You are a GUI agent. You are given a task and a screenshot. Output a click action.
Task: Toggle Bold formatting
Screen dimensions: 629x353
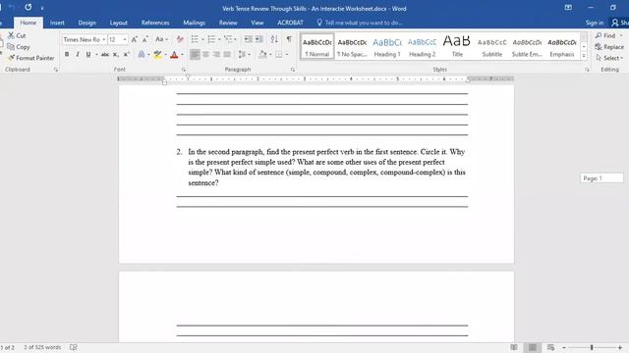(67, 55)
